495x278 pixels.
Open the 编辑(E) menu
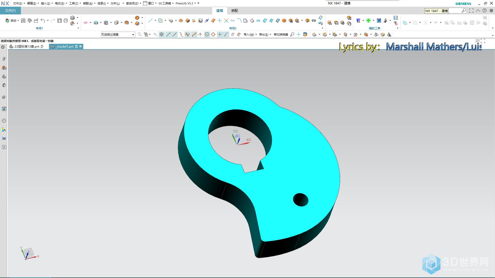click(33, 3)
